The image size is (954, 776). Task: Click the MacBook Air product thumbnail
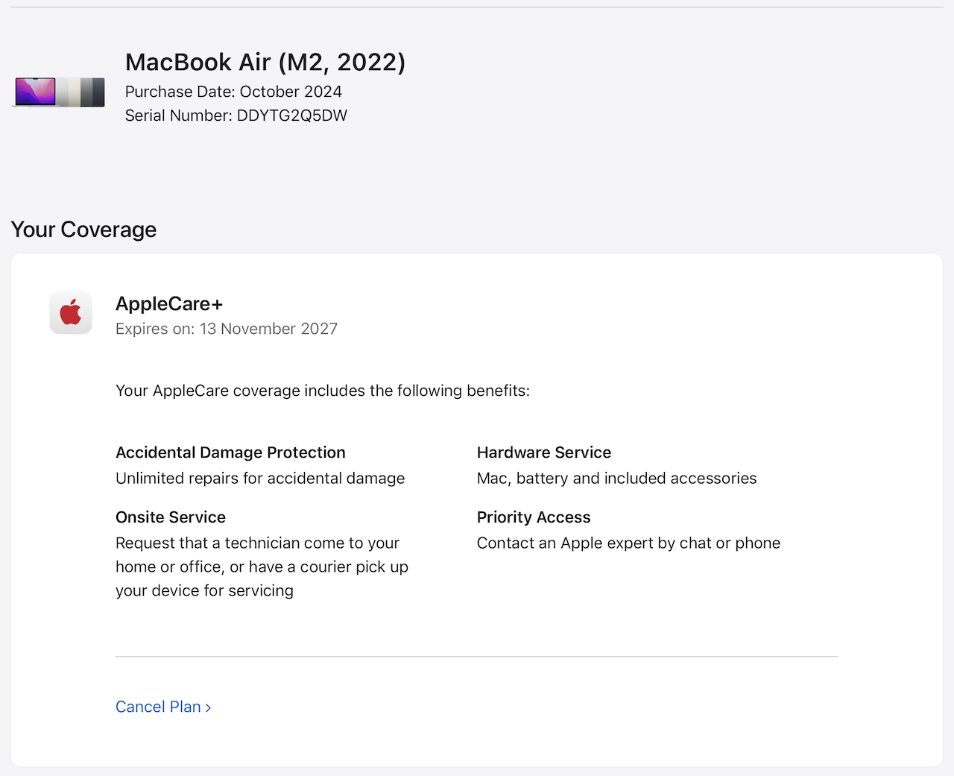60,92
